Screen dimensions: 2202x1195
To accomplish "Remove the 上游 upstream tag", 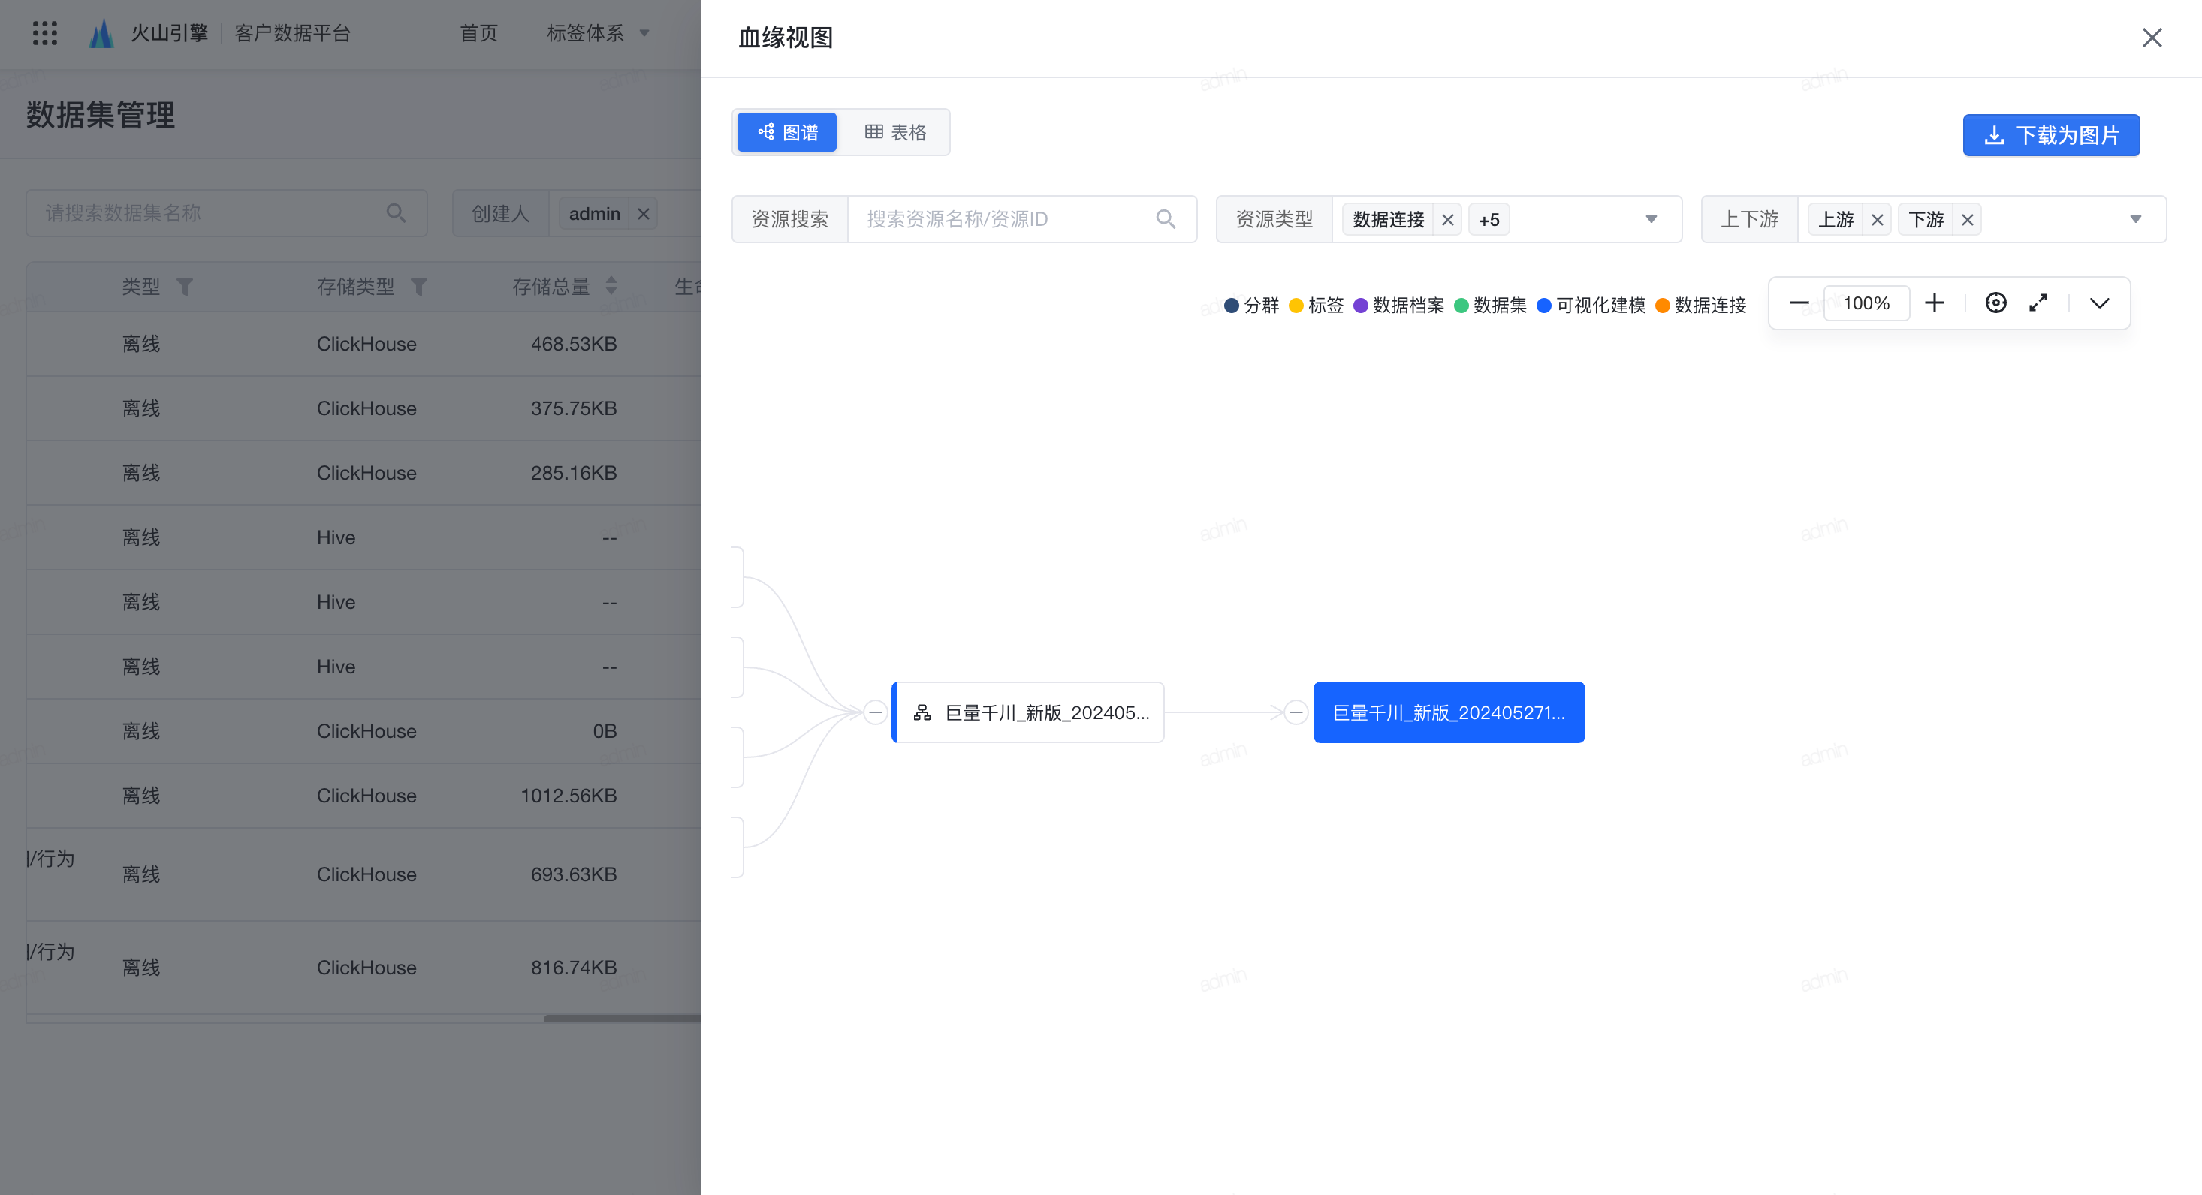I will 1876,221.
